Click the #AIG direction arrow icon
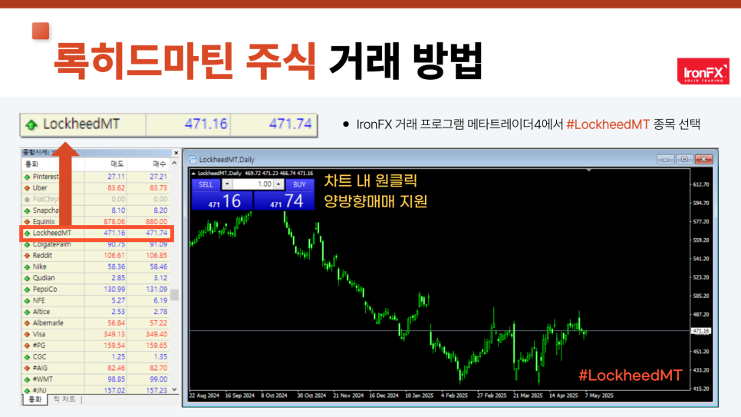This screenshot has height=417, width=741. (x=27, y=369)
